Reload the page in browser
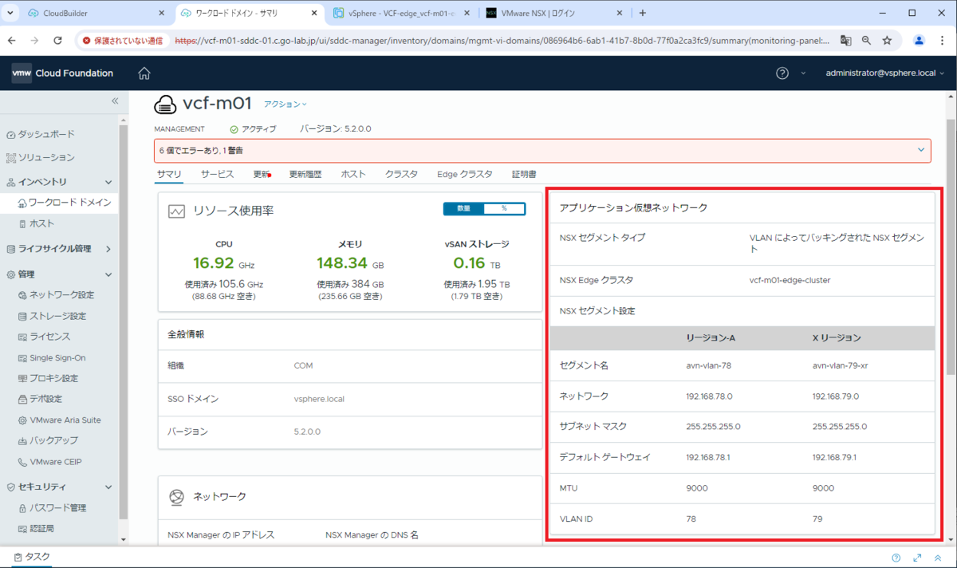The image size is (957, 568). [57, 40]
